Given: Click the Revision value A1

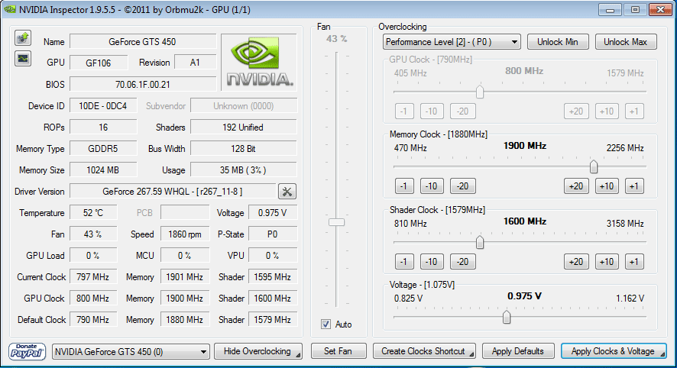Looking at the screenshot, I should pos(195,63).
